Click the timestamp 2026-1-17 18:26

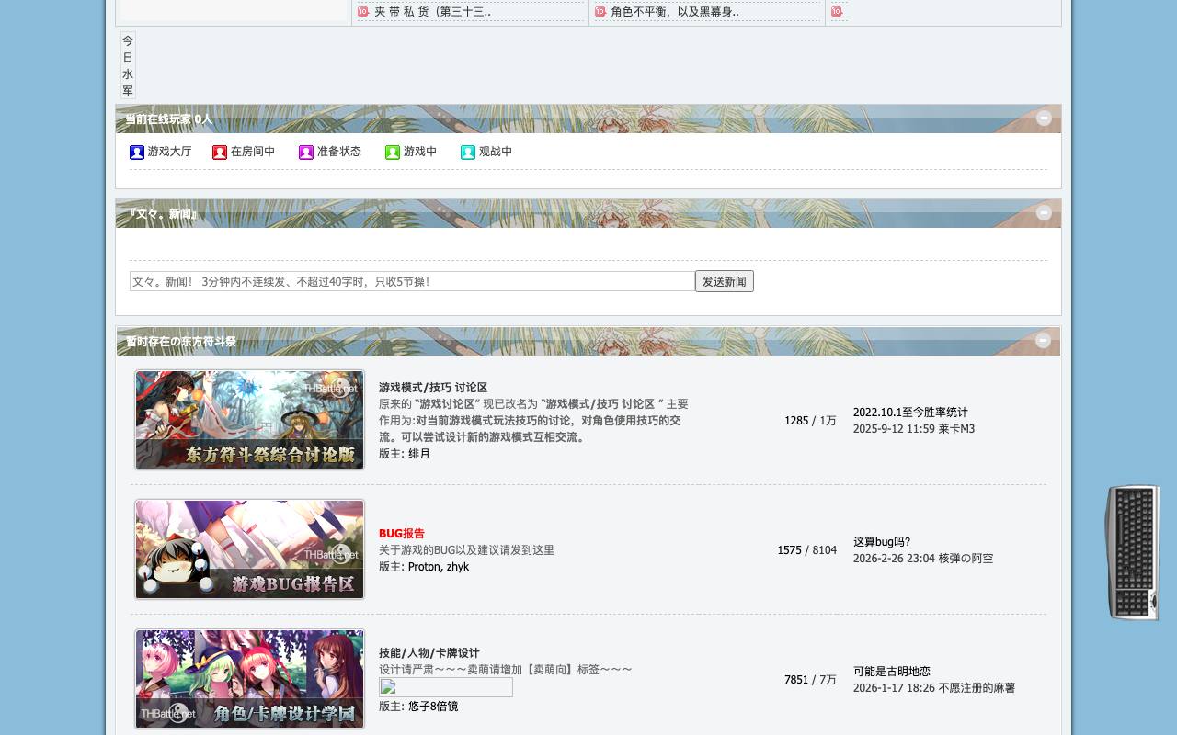[894, 688]
